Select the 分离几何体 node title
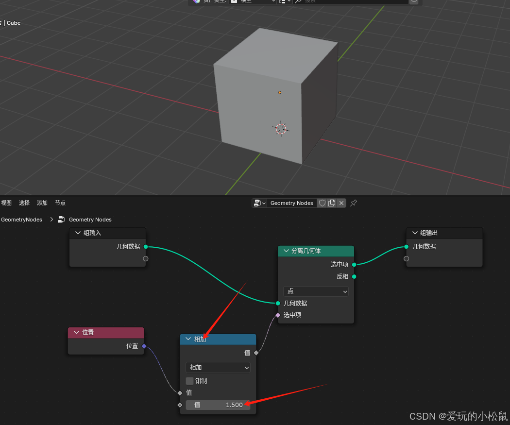 point(306,251)
